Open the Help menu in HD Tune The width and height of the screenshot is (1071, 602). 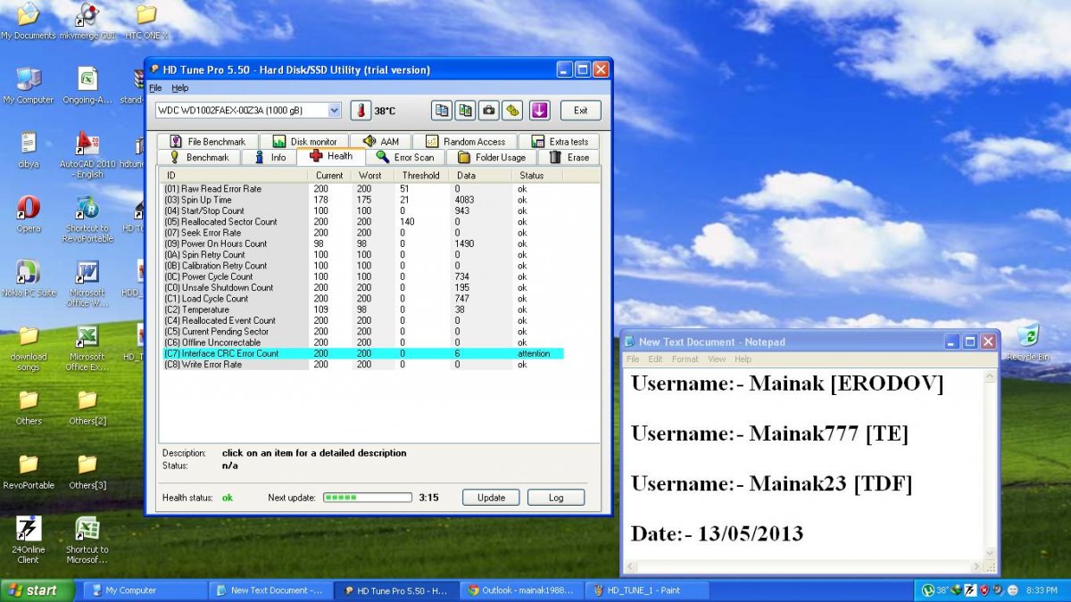click(180, 88)
